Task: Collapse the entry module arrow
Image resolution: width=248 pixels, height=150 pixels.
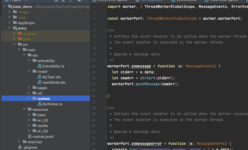Action: pyautogui.click(x=10, y=28)
